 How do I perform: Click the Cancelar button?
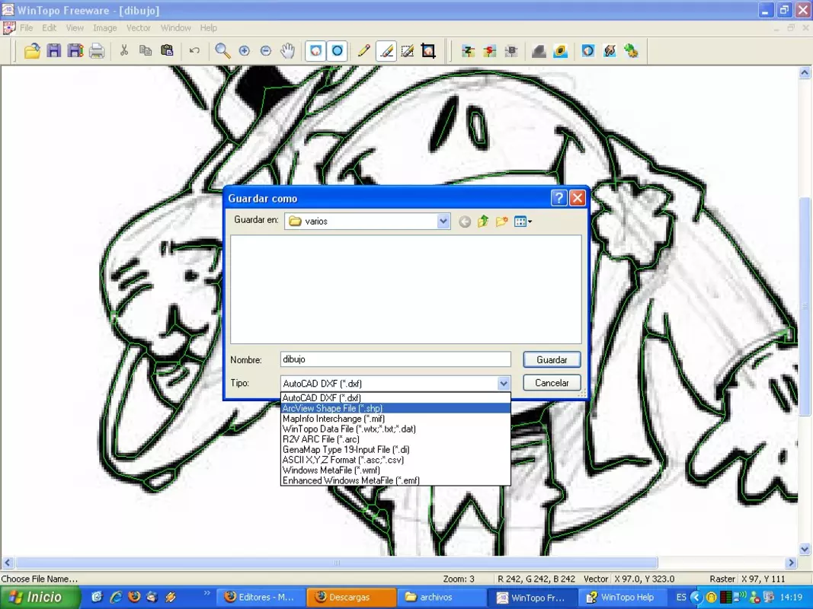552,383
